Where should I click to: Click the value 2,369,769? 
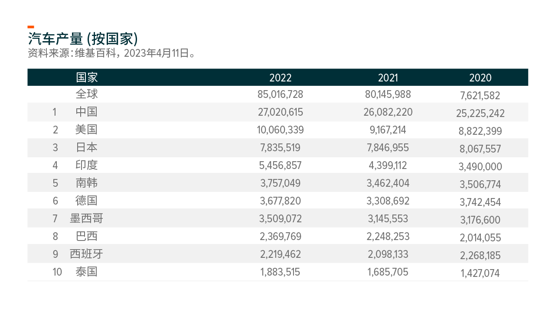(281, 237)
